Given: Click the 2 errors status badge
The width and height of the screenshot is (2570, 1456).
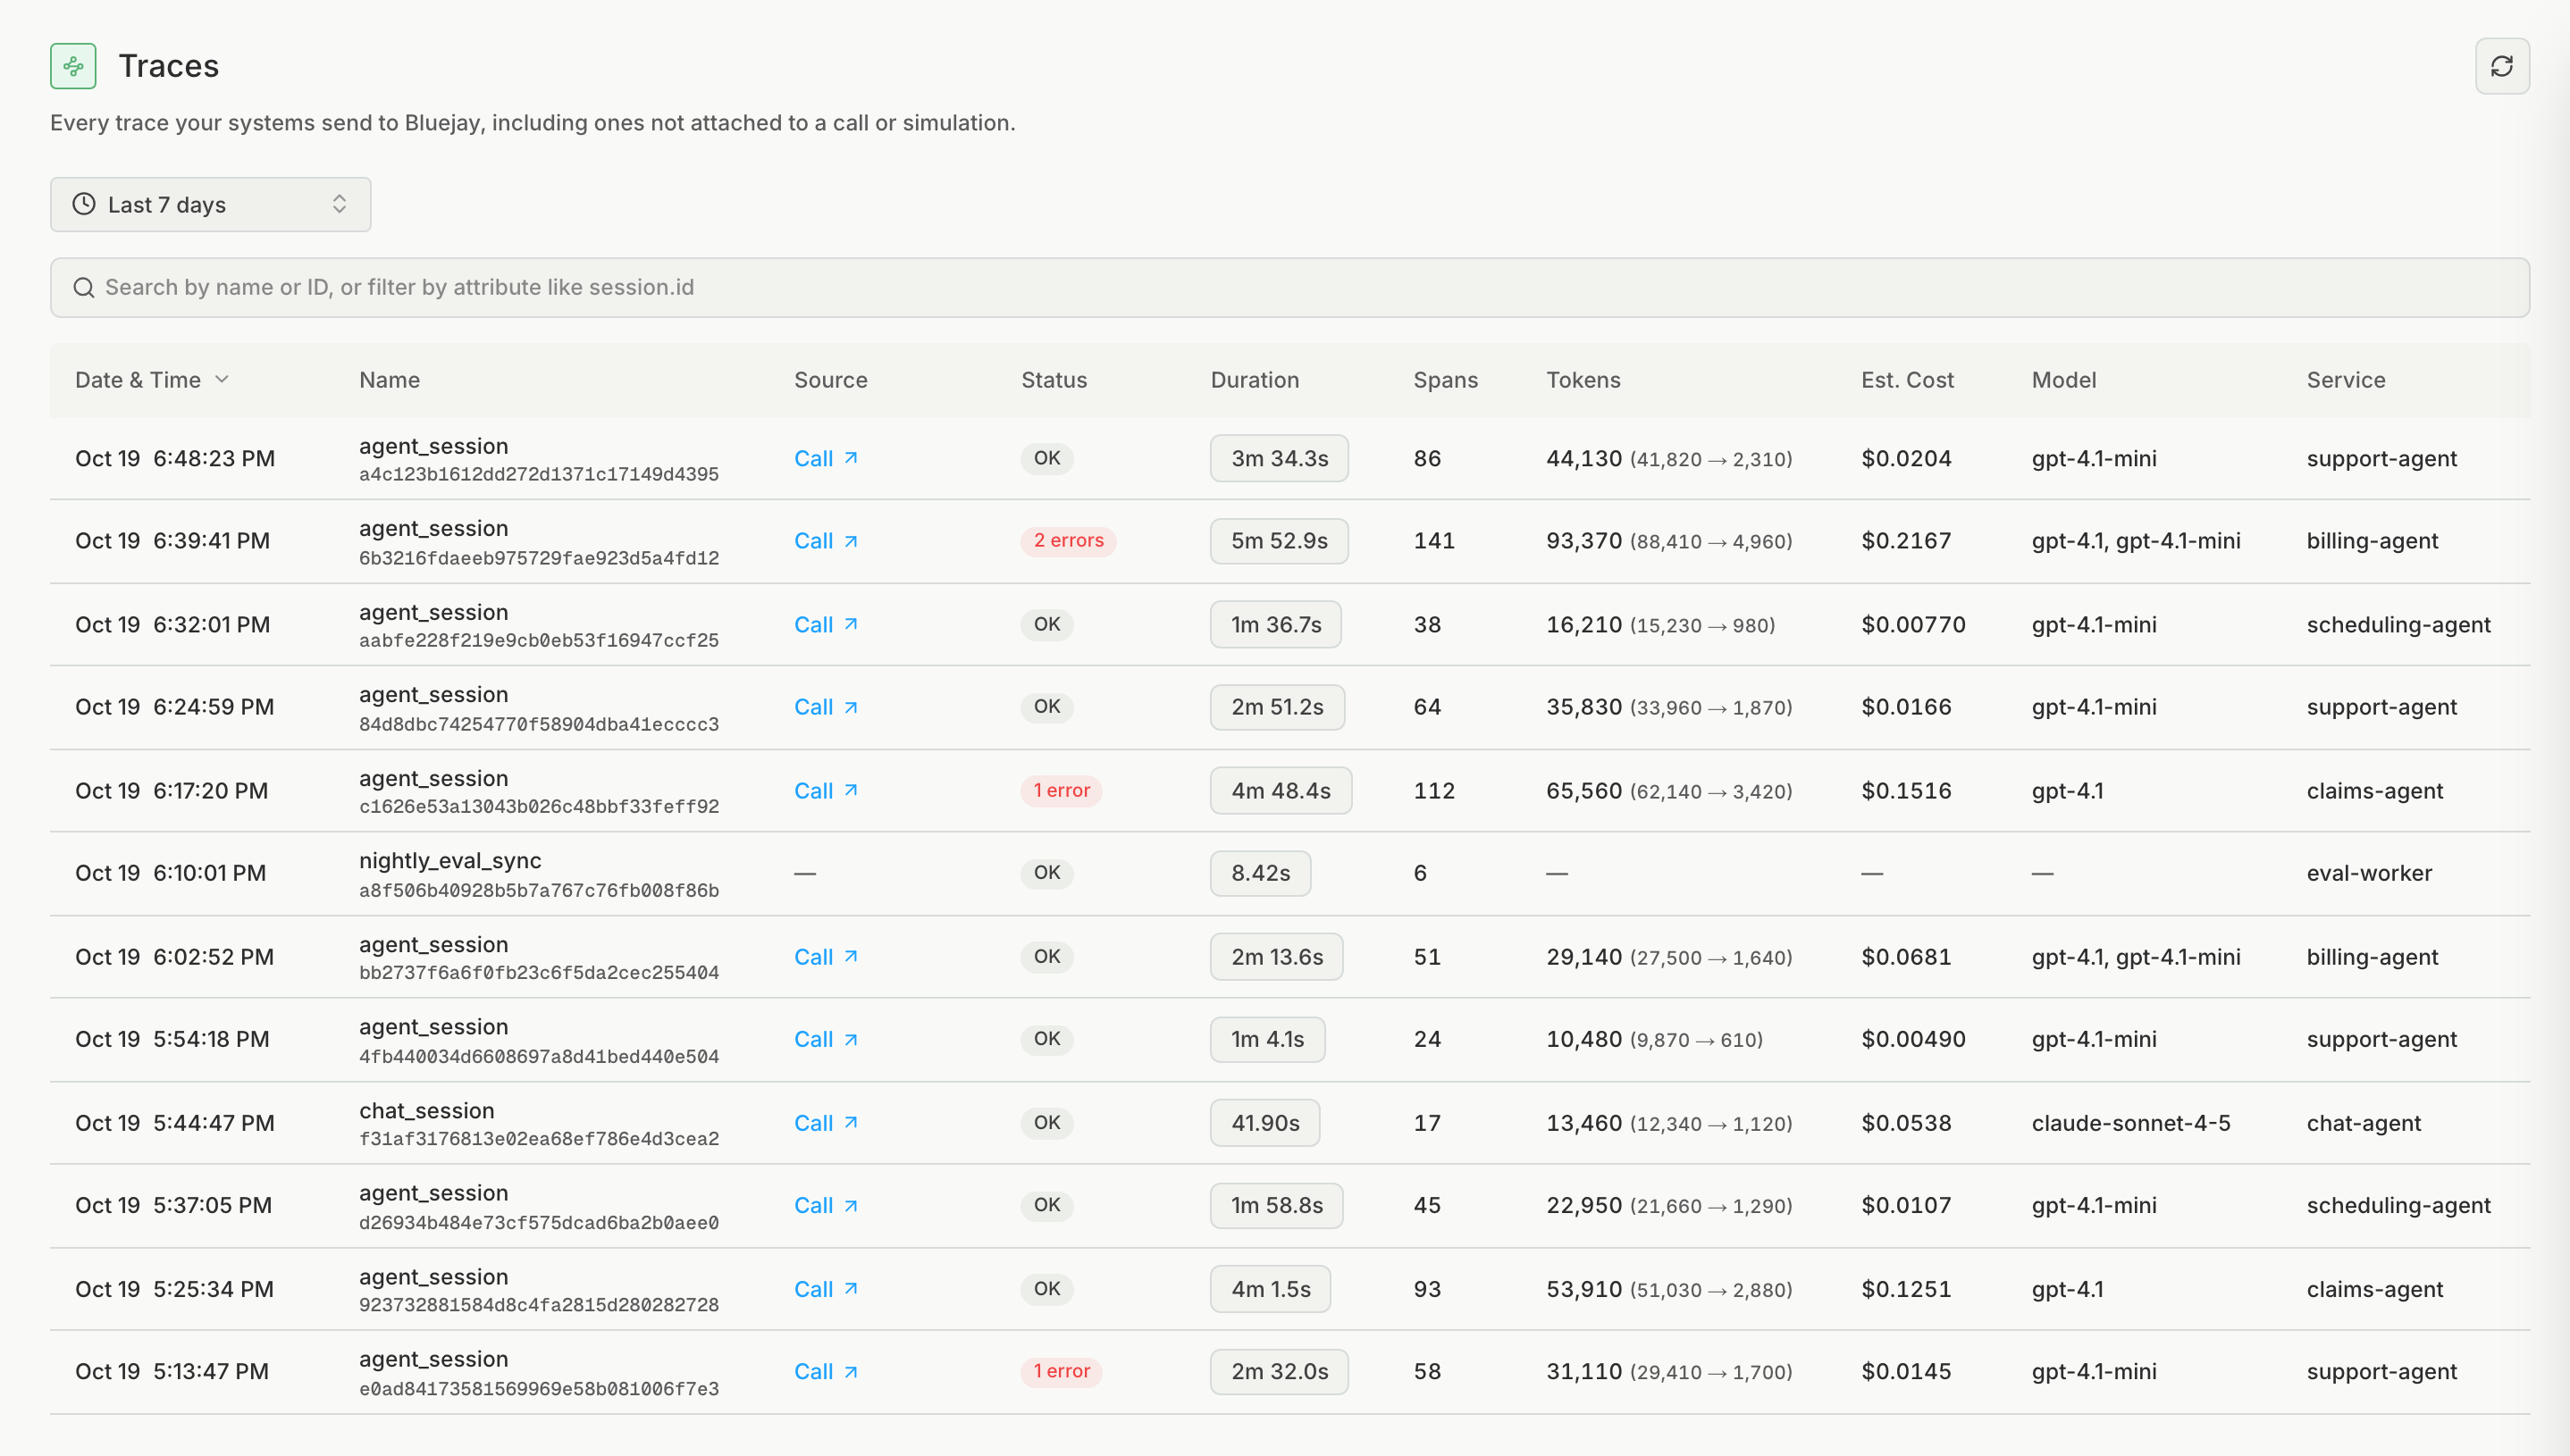Looking at the screenshot, I should click(x=1068, y=541).
